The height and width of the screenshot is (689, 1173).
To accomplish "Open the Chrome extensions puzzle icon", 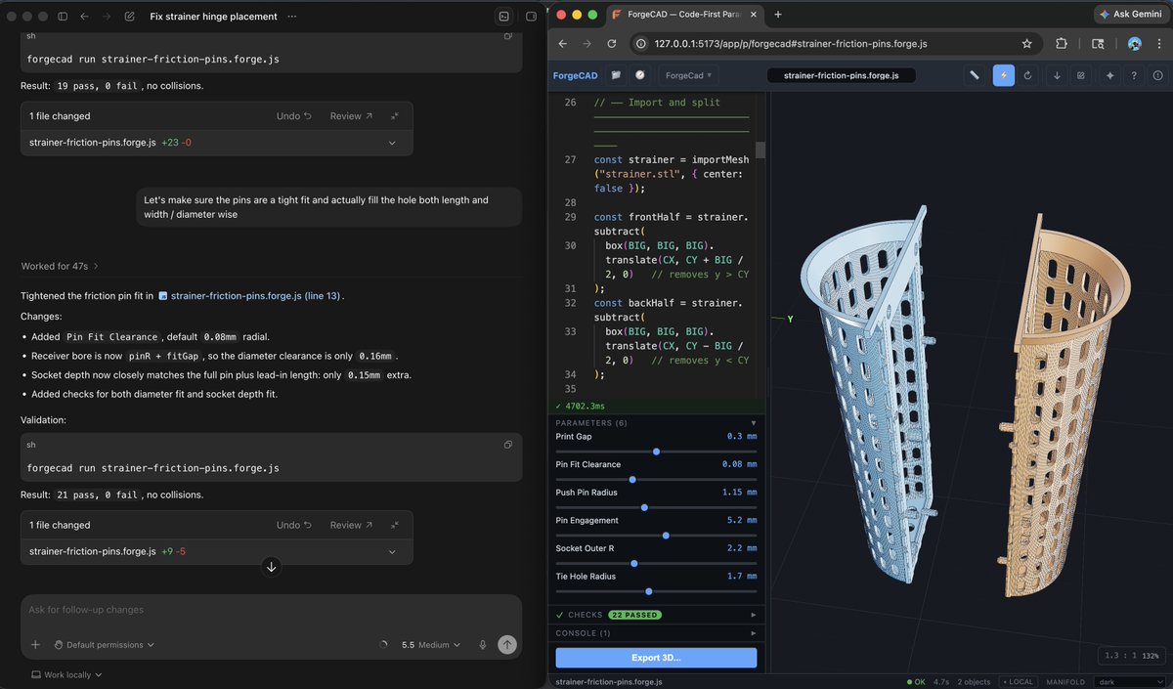I will pos(1062,44).
